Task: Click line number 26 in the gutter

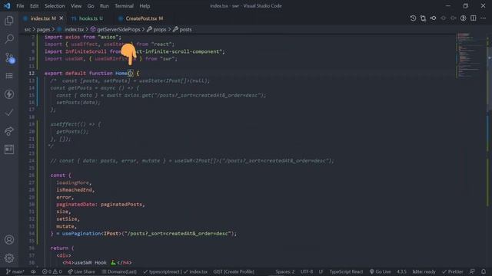Action: (x=32, y=176)
